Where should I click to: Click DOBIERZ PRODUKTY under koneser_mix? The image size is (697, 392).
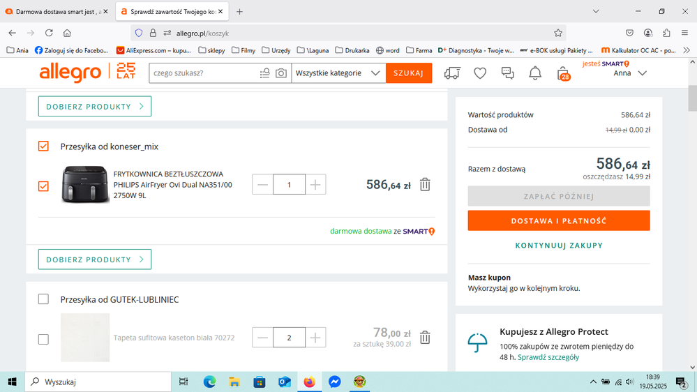(x=95, y=259)
